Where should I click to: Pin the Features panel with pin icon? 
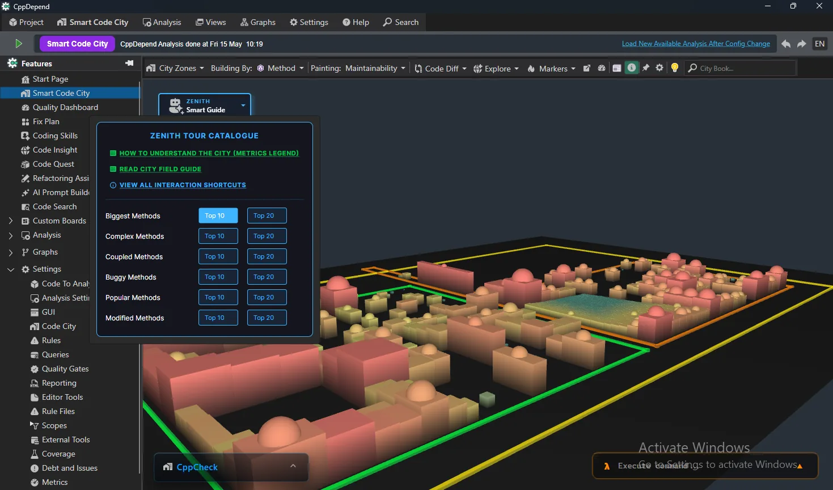(x=129, y=63)
